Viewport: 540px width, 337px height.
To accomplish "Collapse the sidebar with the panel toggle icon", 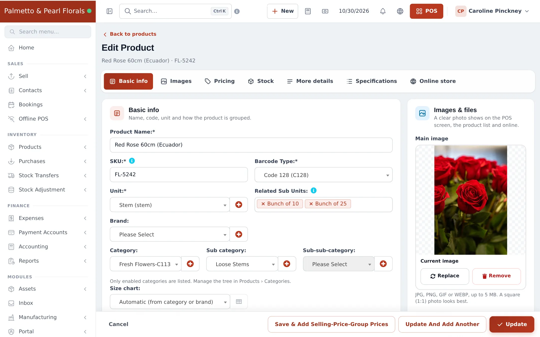I will tap(109, 11).
